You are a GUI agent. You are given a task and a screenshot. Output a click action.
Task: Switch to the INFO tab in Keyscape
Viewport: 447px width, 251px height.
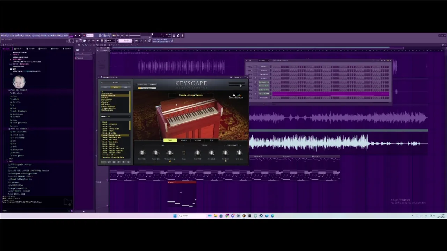point(211,140)
